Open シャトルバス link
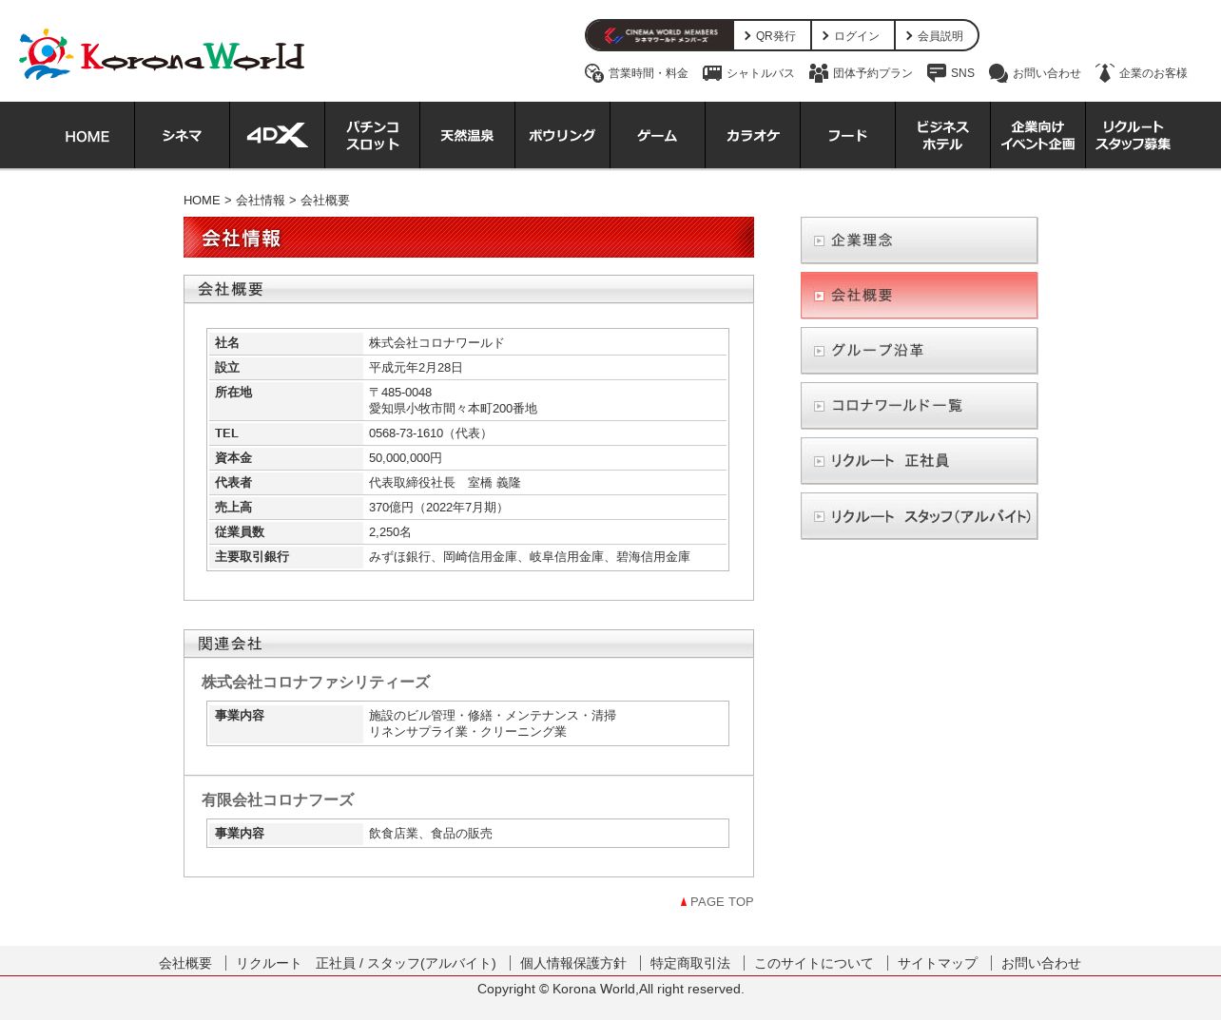 [x=760, y=73]
